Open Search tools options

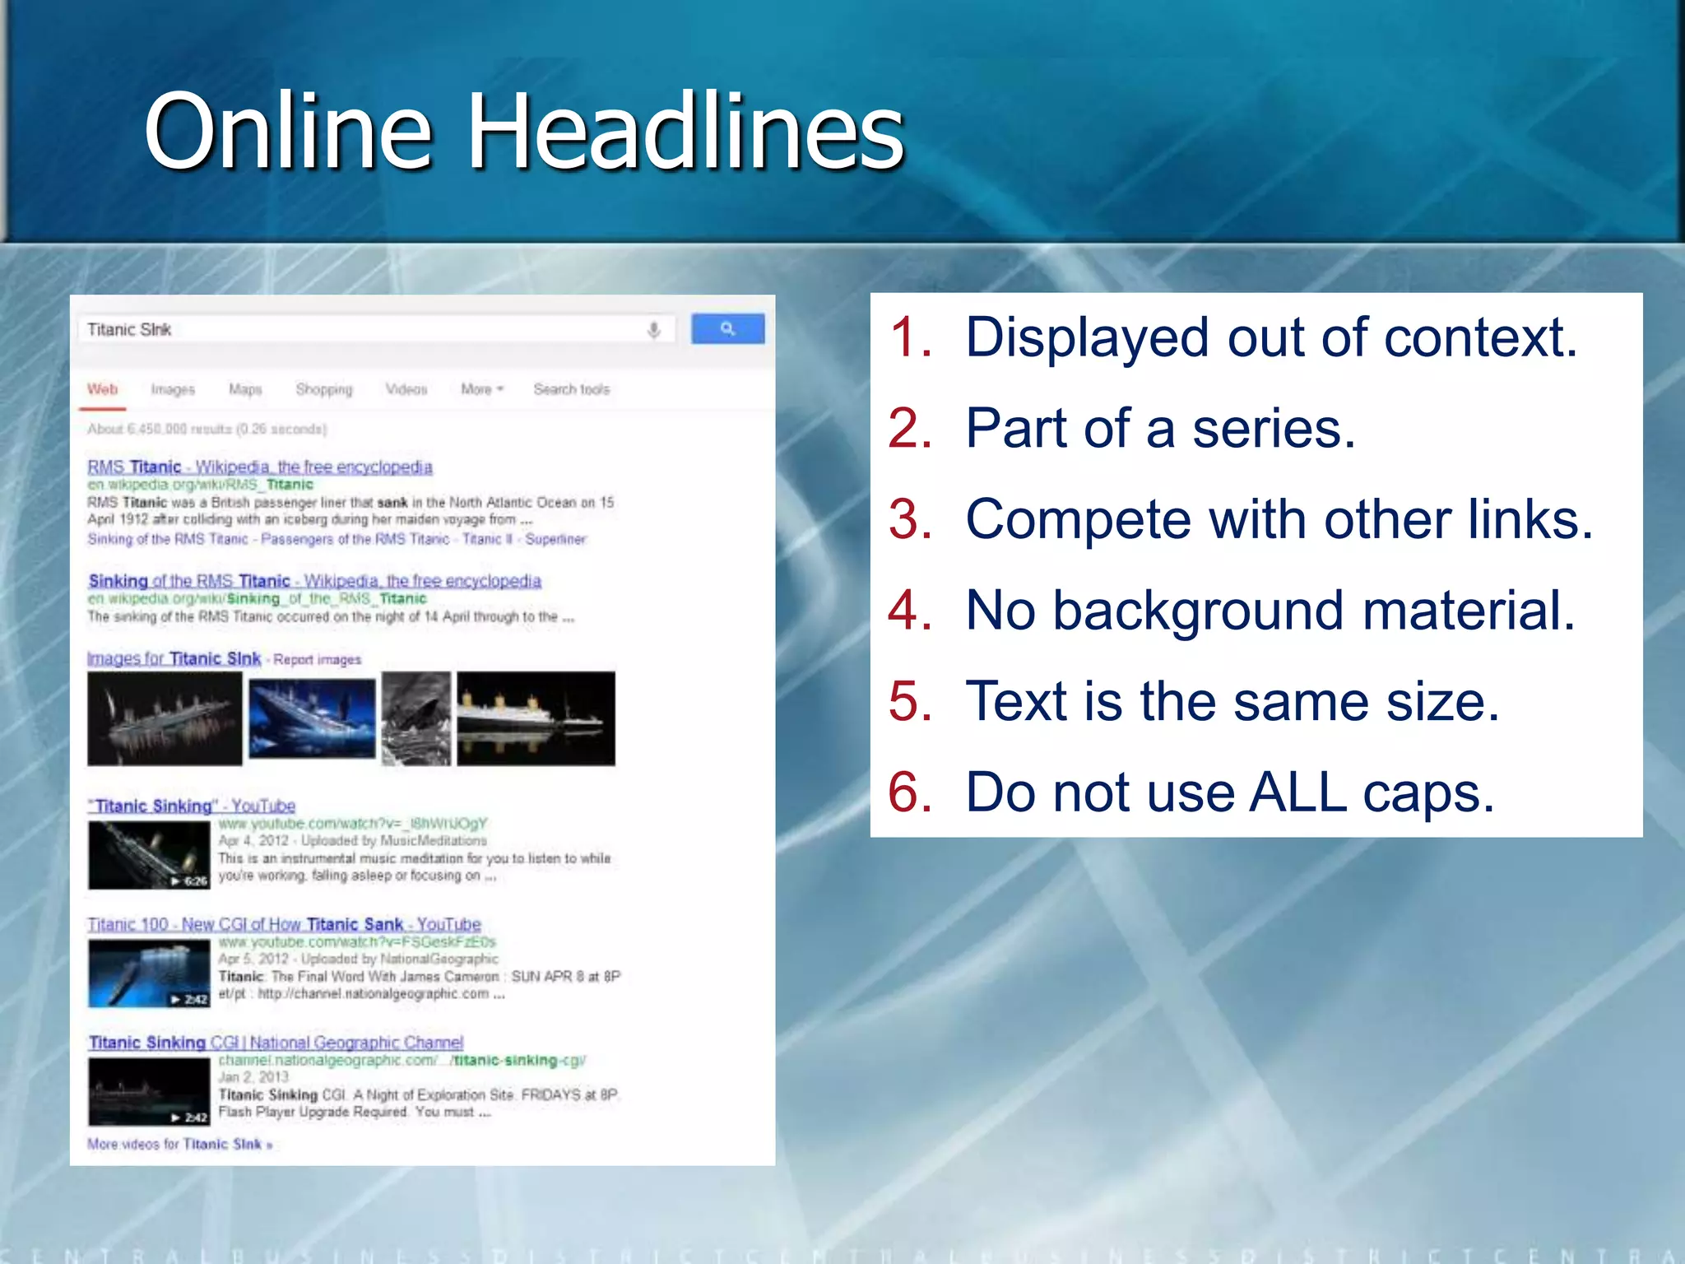[x=571, y=389]
